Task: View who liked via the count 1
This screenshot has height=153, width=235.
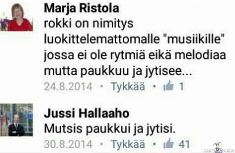Action: tap(181, 86)
